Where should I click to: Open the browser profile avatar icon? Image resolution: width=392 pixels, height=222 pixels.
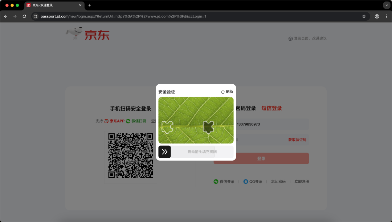377,16
